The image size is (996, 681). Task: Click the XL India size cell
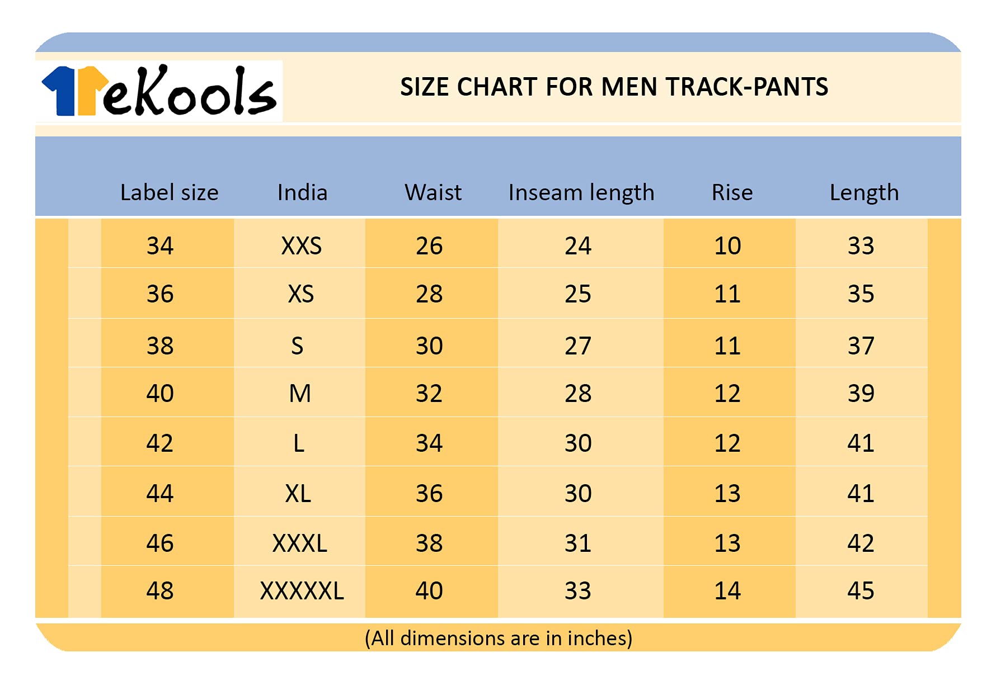point(298,494)
